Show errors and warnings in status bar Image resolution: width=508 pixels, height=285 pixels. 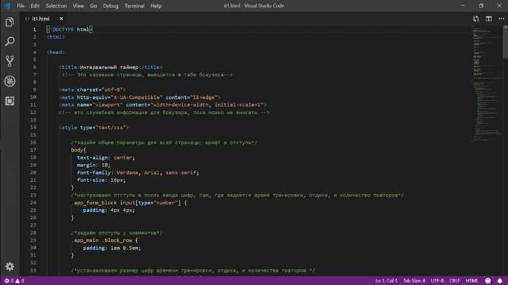(x=14, y=280)
